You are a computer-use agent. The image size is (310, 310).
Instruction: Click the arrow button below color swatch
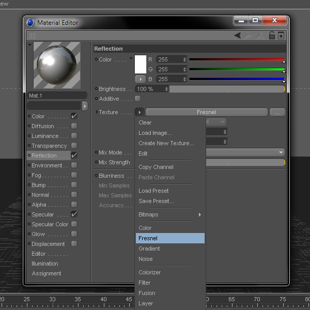coord(141,79)
